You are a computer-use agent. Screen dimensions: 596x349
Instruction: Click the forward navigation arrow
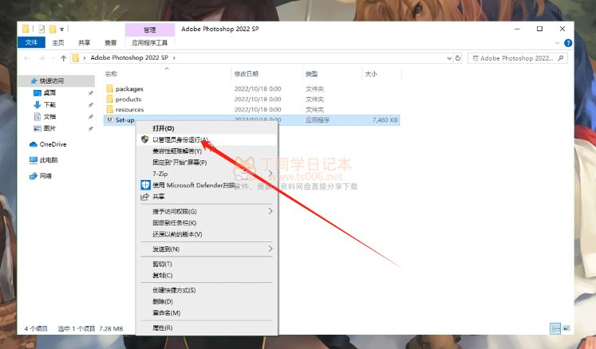pos(41,58)
